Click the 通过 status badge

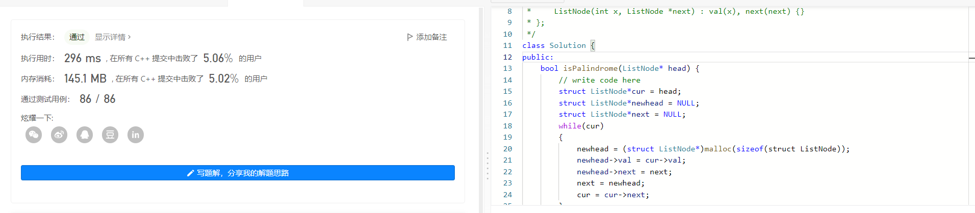tap(77, 37)
